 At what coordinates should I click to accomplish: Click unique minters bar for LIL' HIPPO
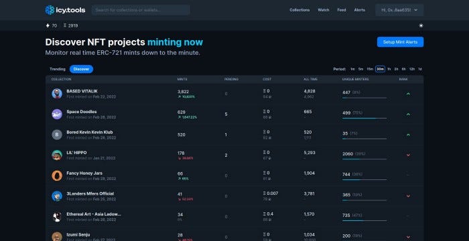click(x=364, y=159)
